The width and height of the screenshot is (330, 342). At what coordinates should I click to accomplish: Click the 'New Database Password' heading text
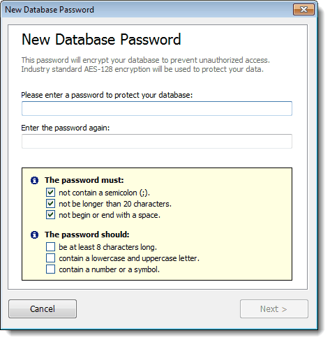click(101, 39)
